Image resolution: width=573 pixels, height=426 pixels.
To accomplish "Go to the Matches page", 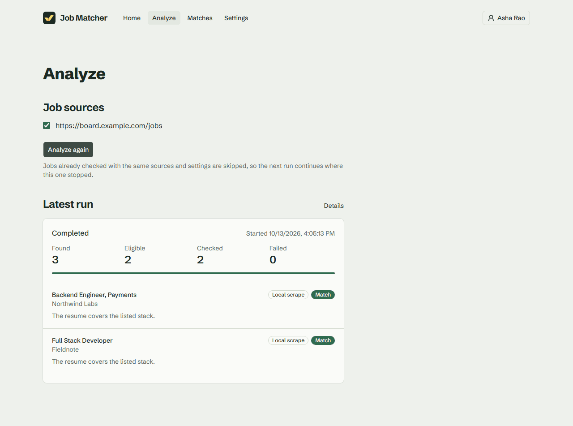I will pyautogui.click(x=200, y=18).
